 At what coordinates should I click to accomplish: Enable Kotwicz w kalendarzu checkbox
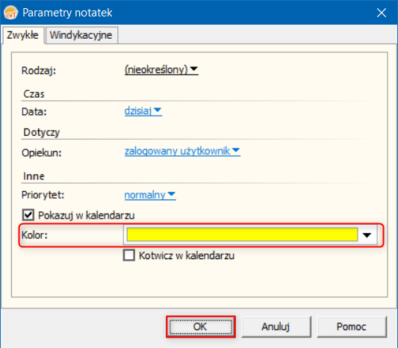click(129, 255)
